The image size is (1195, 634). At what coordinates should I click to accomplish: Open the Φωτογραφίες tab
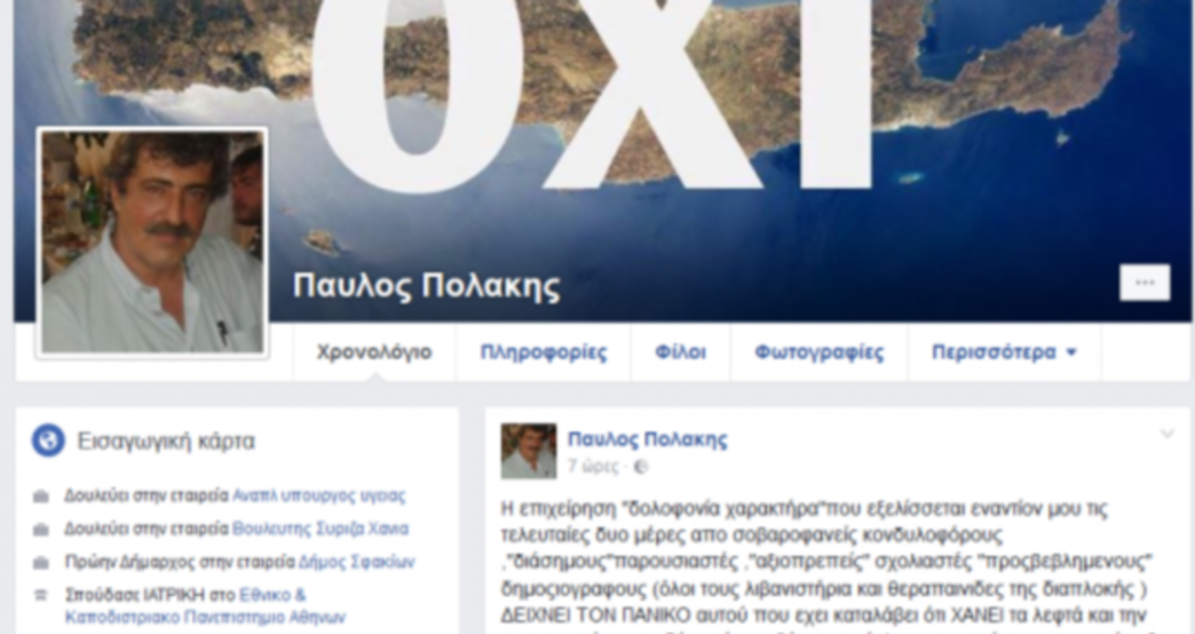point(819,352)
